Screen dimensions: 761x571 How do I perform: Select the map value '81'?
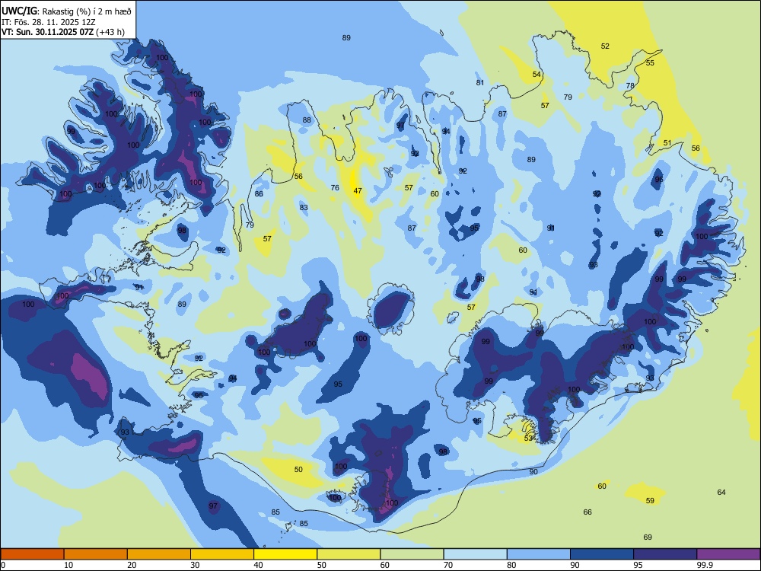pyautogui.click(x=480, y=82)
